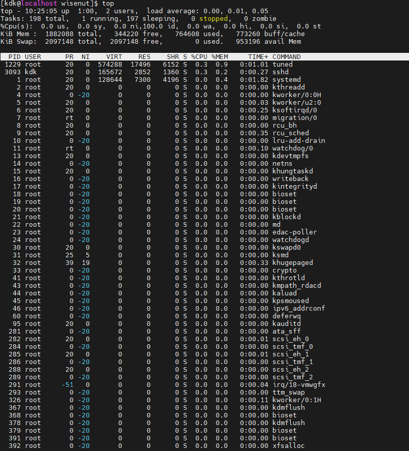Image resolution: width=409 pixels, height=451 pixels.
Task: Click 'kworker/0:0H' command text
Action: pos(297,95)
